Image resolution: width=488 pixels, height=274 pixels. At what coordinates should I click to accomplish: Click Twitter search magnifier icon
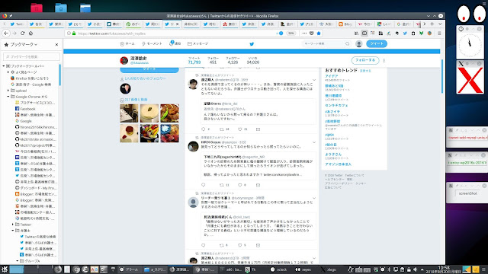click(x=348, y=44)
